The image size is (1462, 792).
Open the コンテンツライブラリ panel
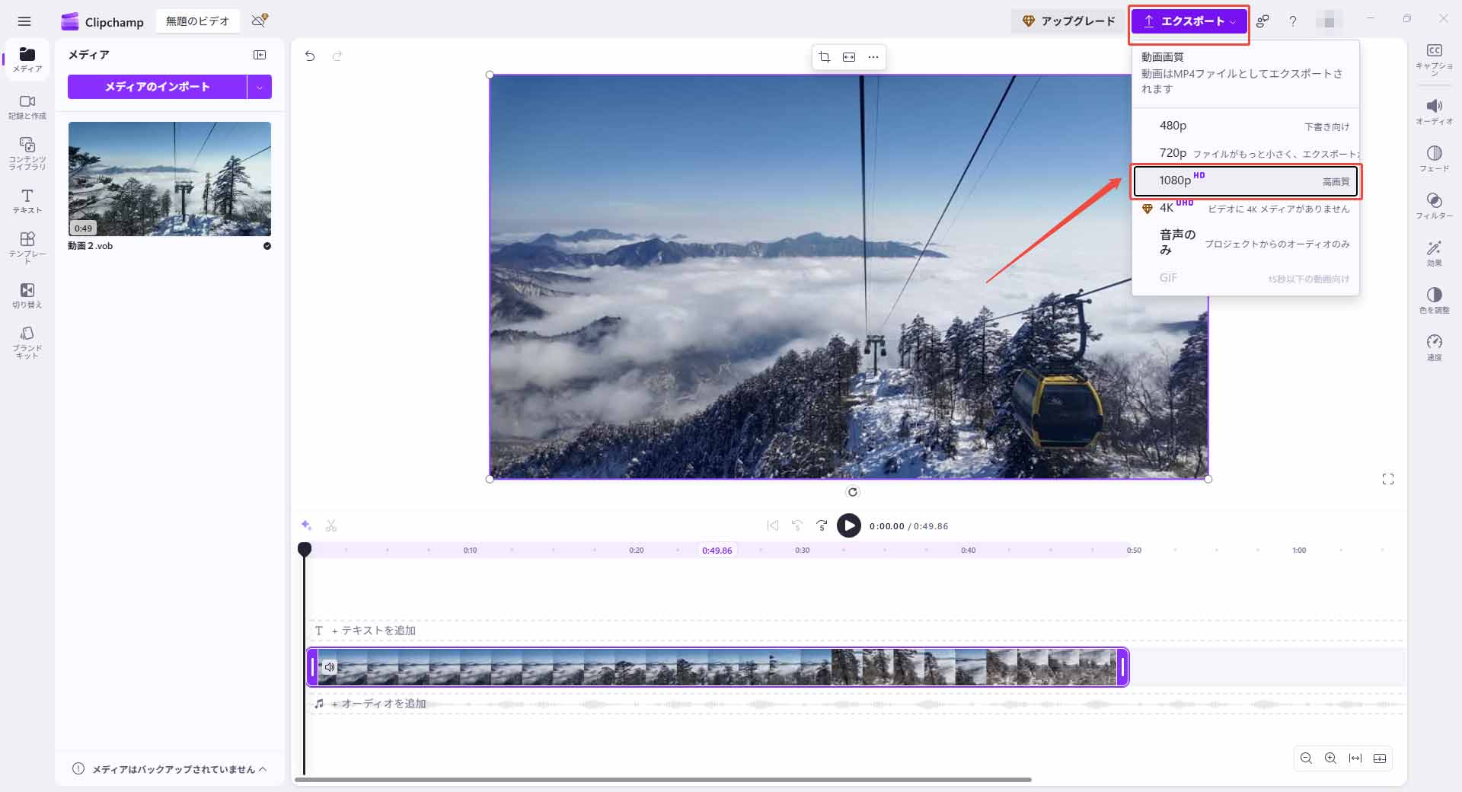pos(27,151)
